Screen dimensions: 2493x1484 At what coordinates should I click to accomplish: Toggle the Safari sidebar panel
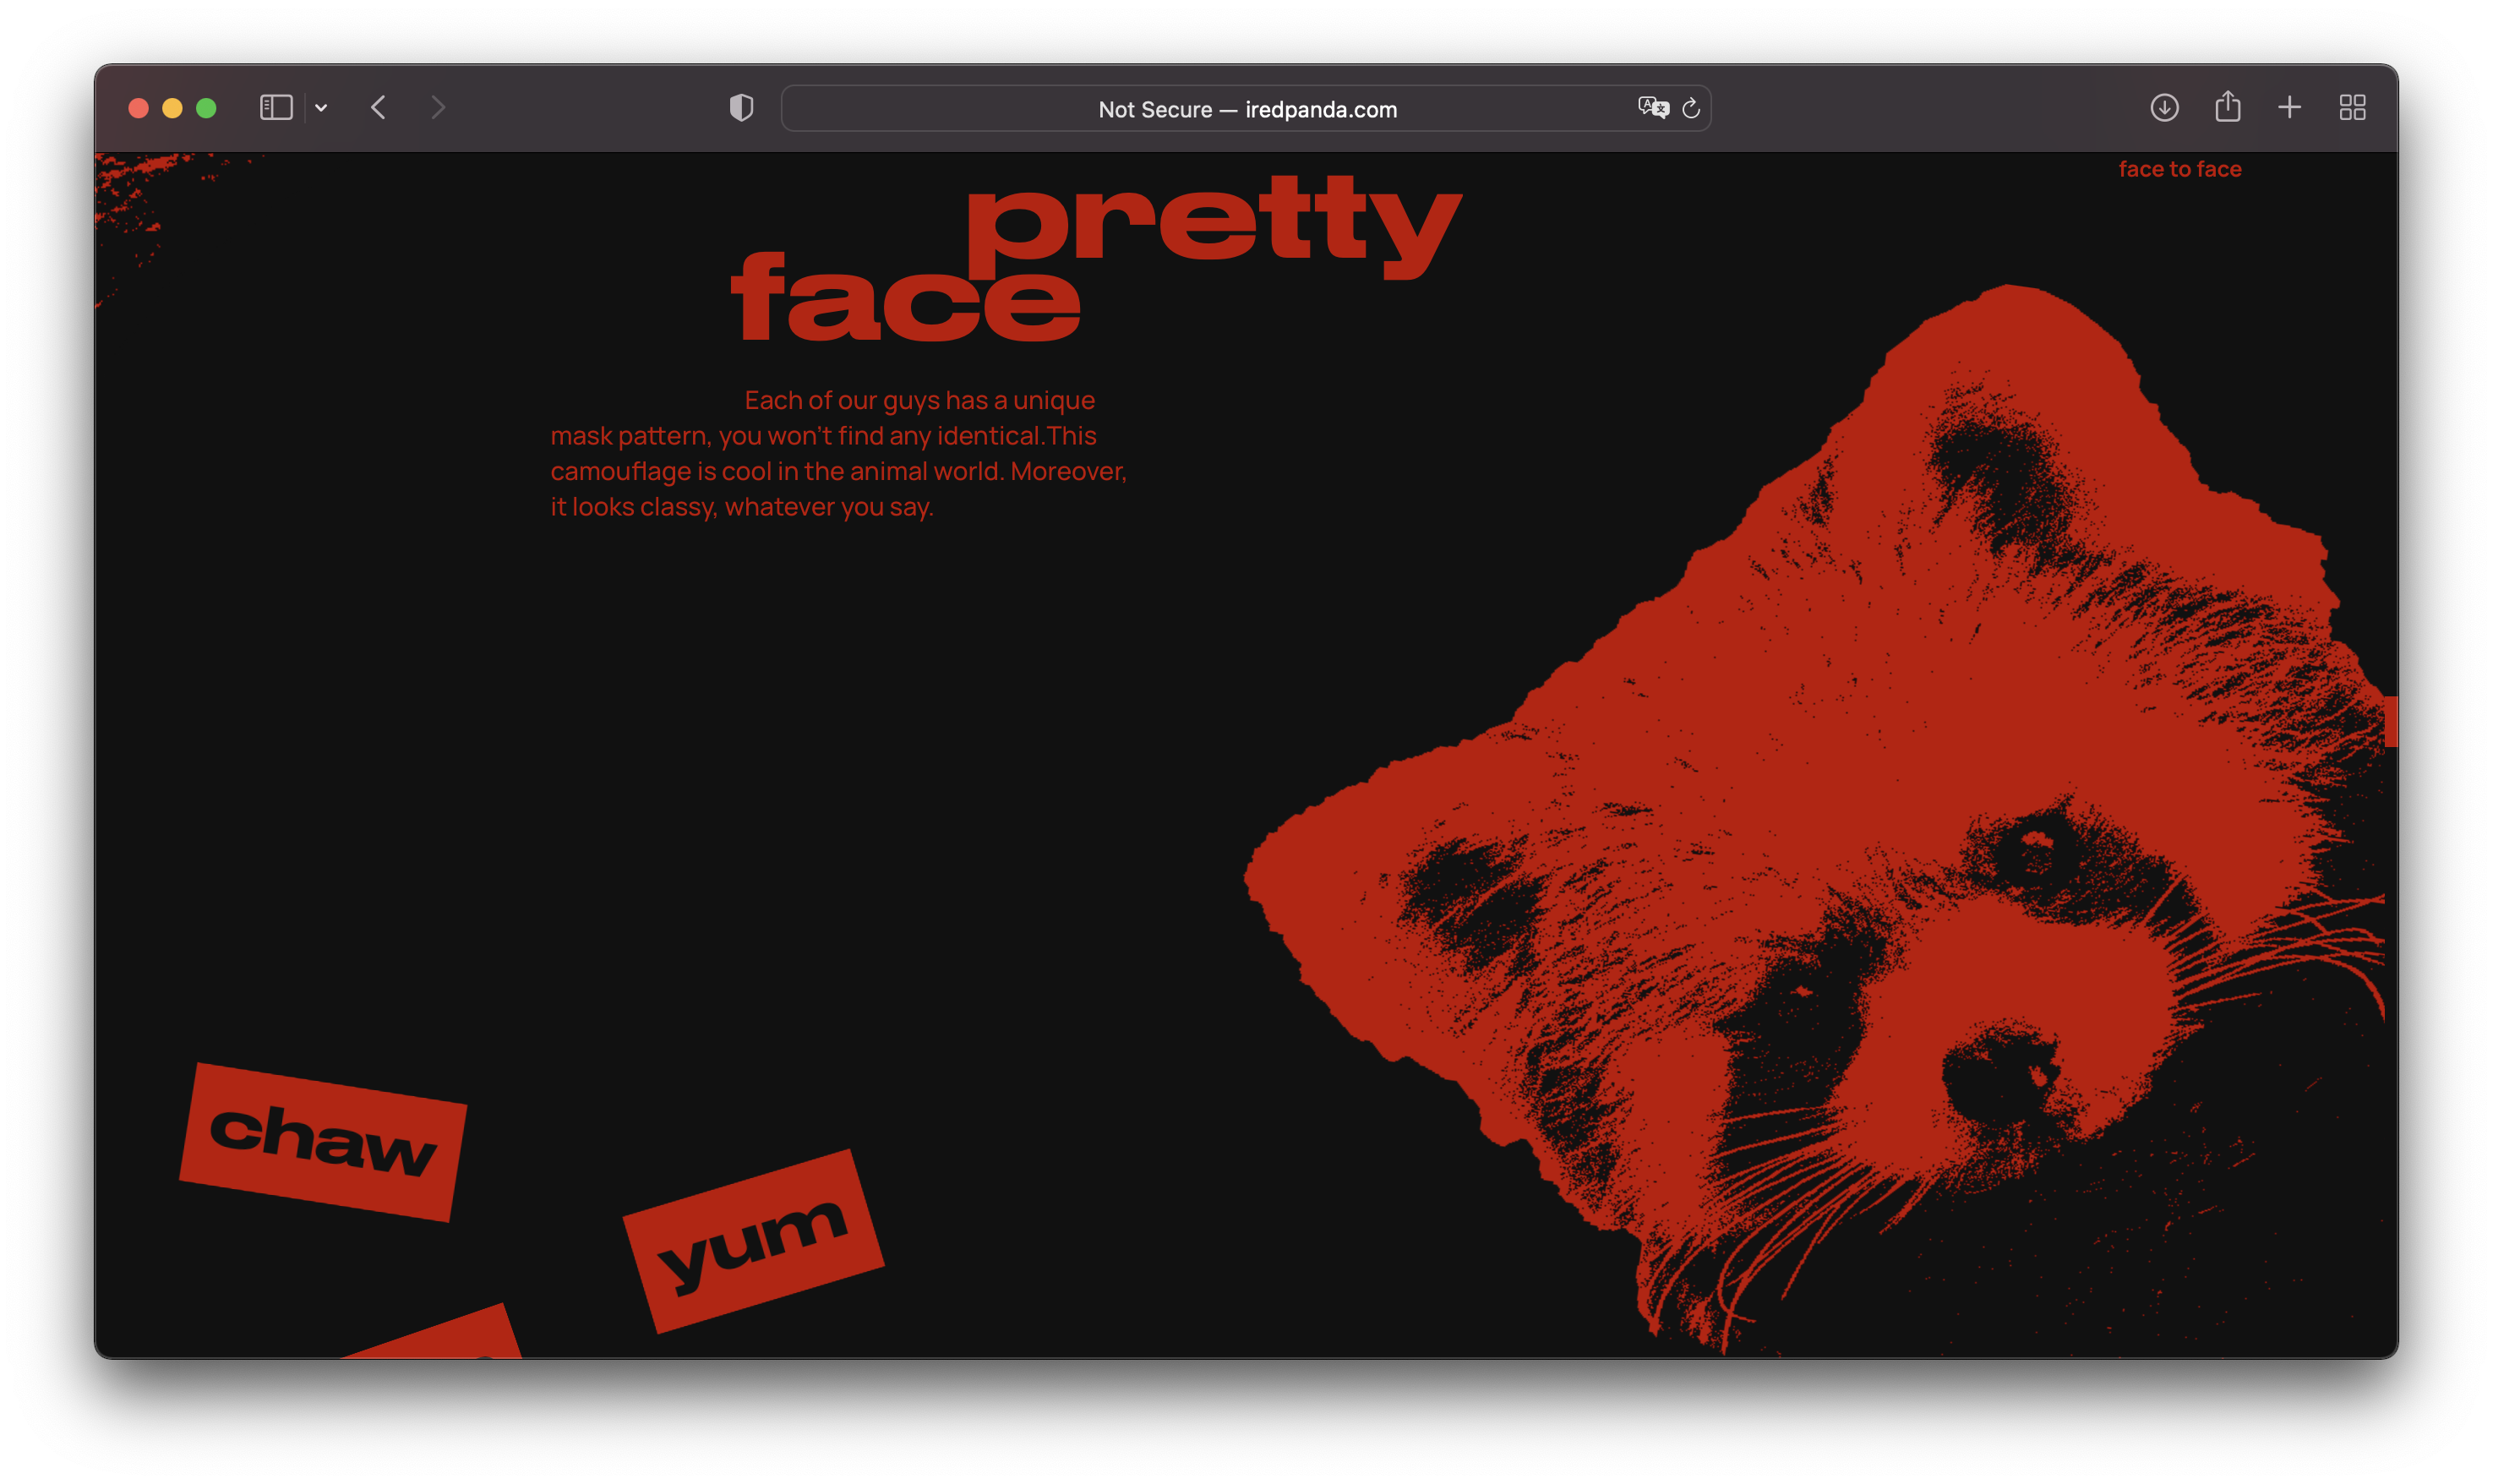pyautogui.click(x=276, y=108)
